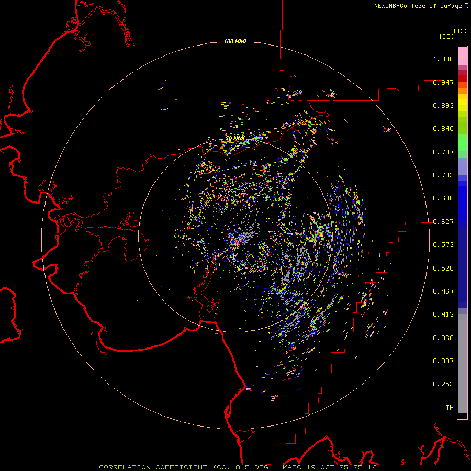Click the 0.787 scale label

point(443,152)
